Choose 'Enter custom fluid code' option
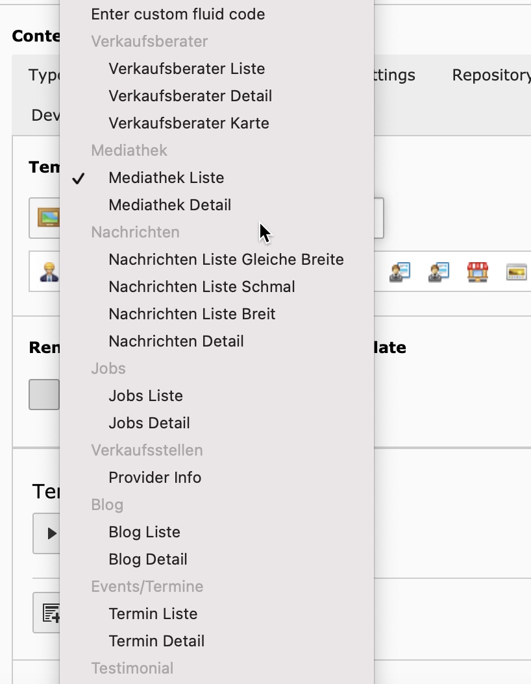The height and width of the screenshot is (684, 531). (x=217, y=14)
